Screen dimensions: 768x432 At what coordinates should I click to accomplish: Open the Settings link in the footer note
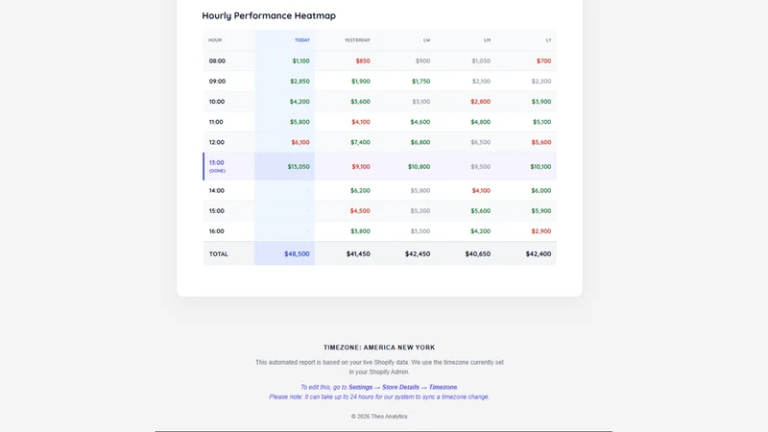(x=361, y=387)
